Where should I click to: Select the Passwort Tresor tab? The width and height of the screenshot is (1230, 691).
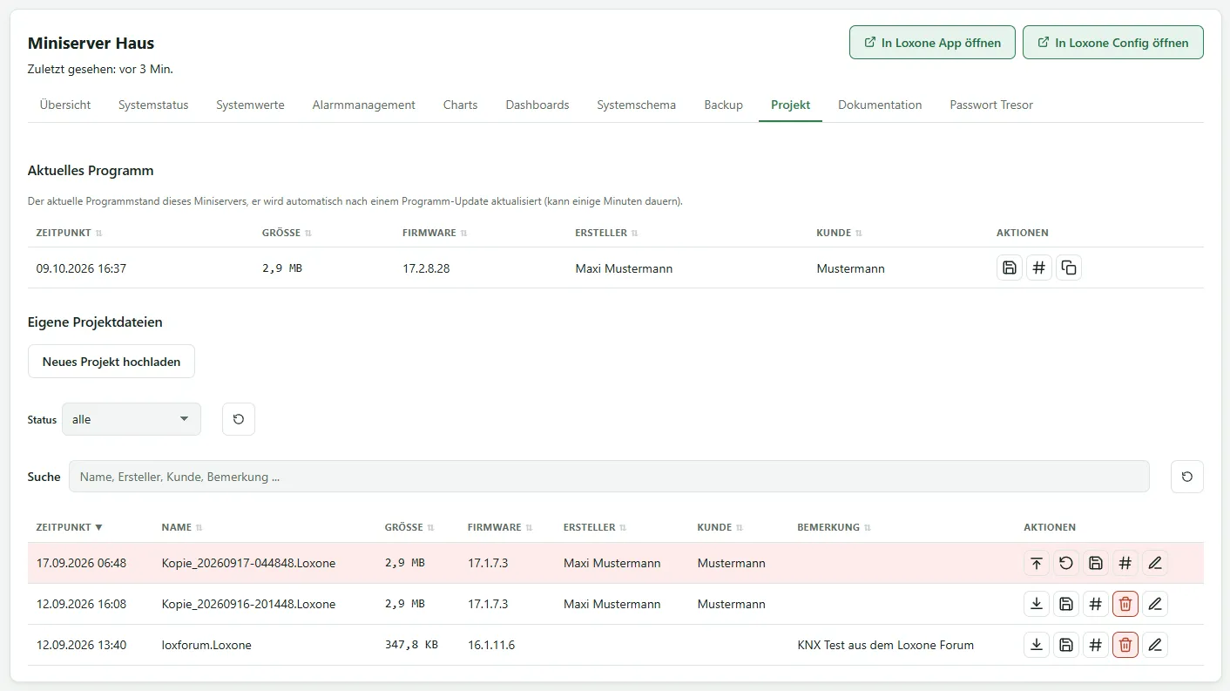tap(991, 105)
